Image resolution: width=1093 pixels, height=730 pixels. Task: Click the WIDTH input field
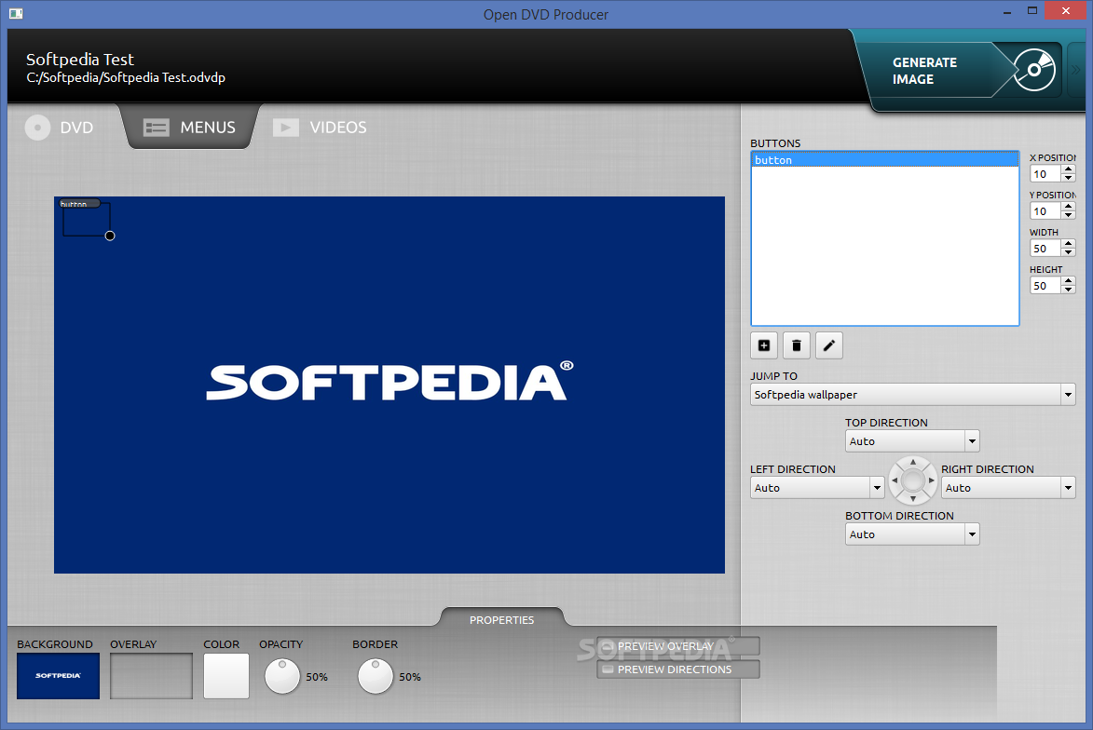1045,249
